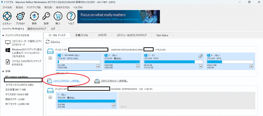Screen dimensions: 263x116
Task: Click the file and folder backup icon
Action: [x=8, y=62]
